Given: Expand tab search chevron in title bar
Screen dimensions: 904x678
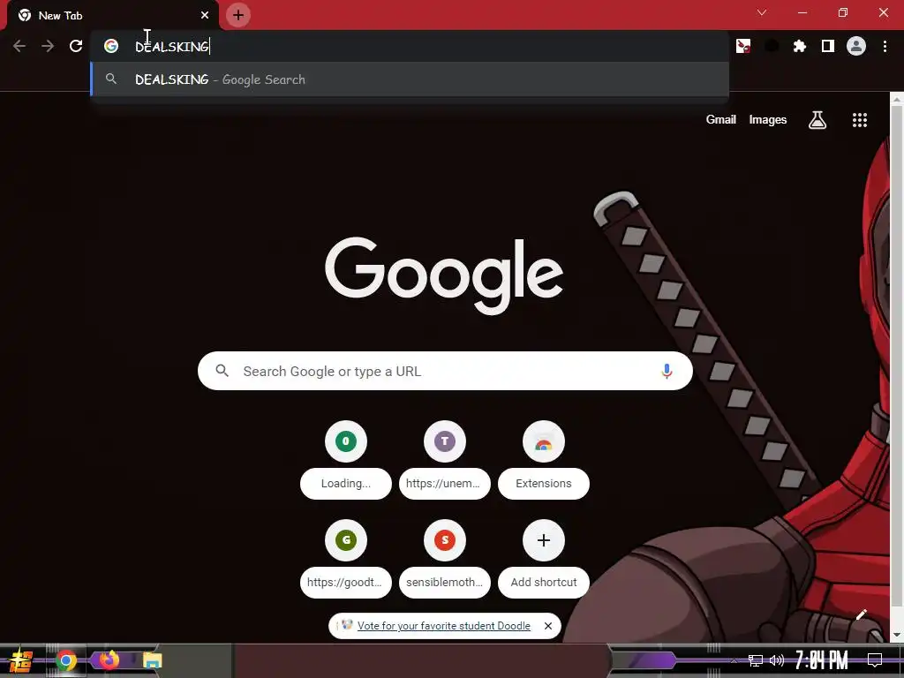Looking at the screenshot, I should coord(762,12).
